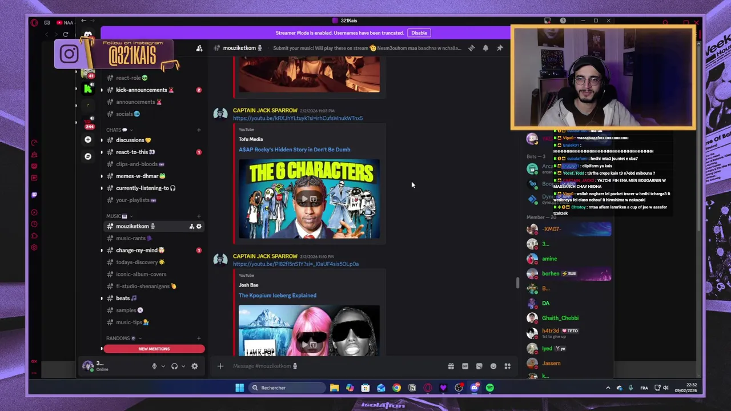Viewport: 731px width, 411px height.
Task: Create channel in RANDOMS category plus
Action: 199,339
